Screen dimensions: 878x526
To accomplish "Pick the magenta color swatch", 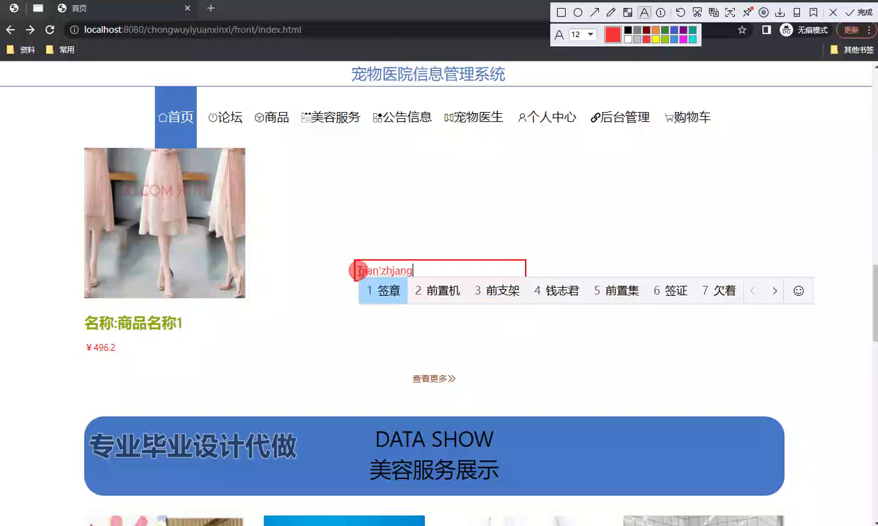I will 683,40.
